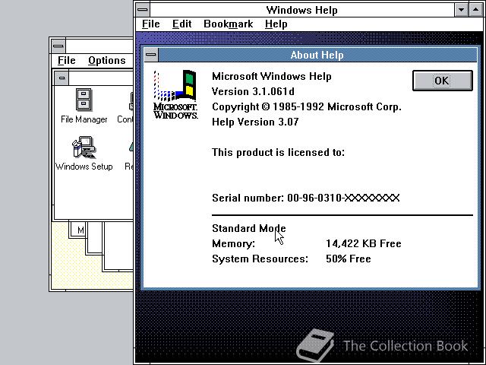Open the Main group window control menu box
This screenshot has height=365, width=486.
62,78
